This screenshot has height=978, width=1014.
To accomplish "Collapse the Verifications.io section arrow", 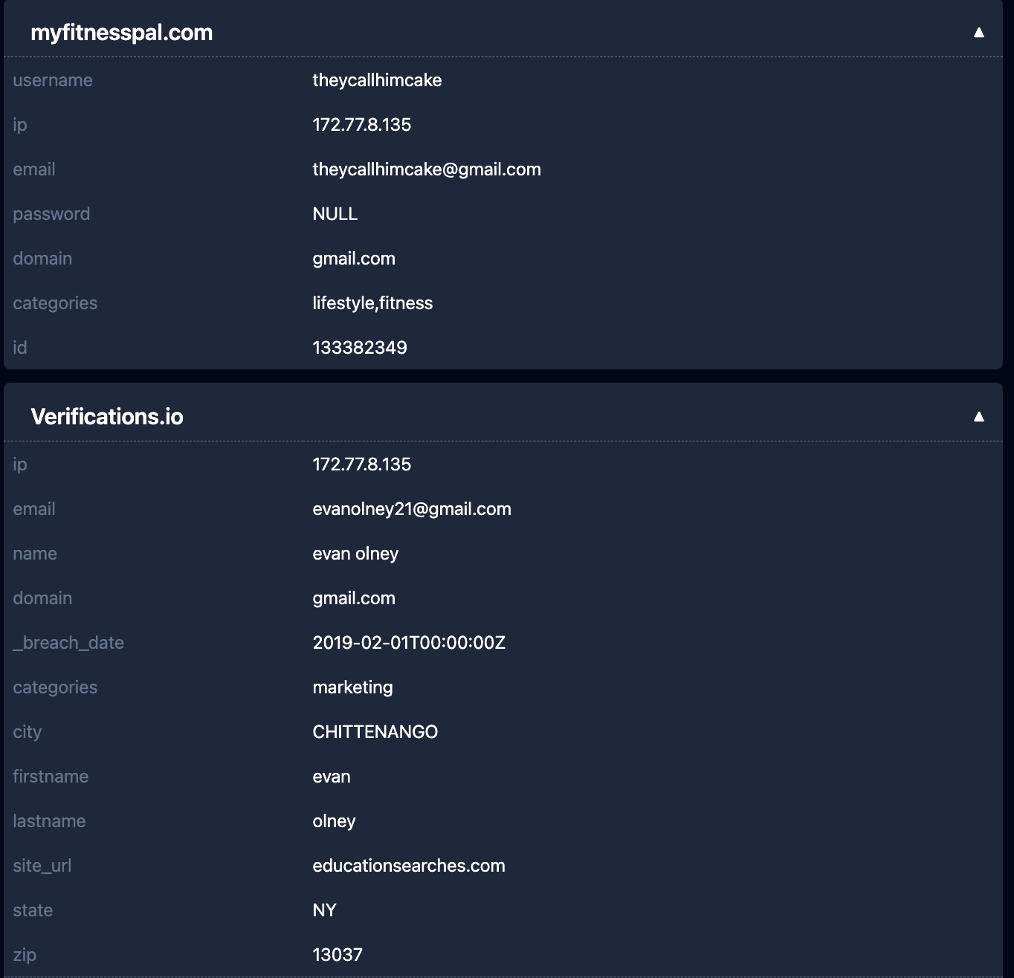I will (x=978, y=417).
